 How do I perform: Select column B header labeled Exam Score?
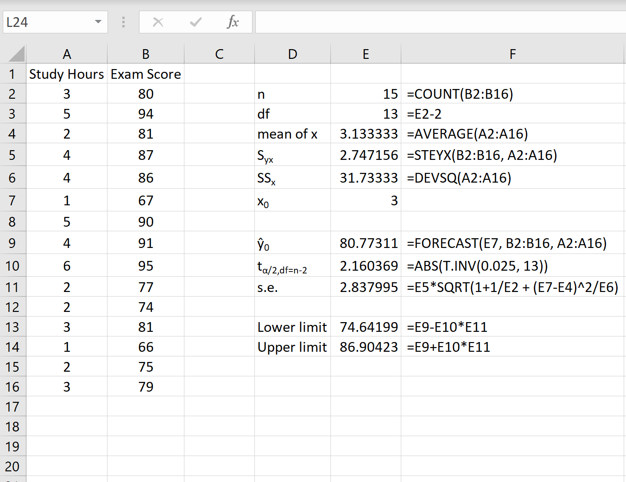pyautogui.click(x=145, y=53)
